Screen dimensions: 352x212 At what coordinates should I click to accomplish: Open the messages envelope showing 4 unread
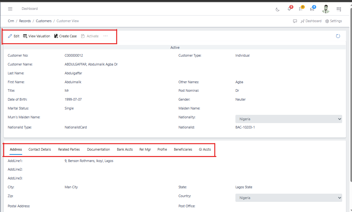[312, 9]
